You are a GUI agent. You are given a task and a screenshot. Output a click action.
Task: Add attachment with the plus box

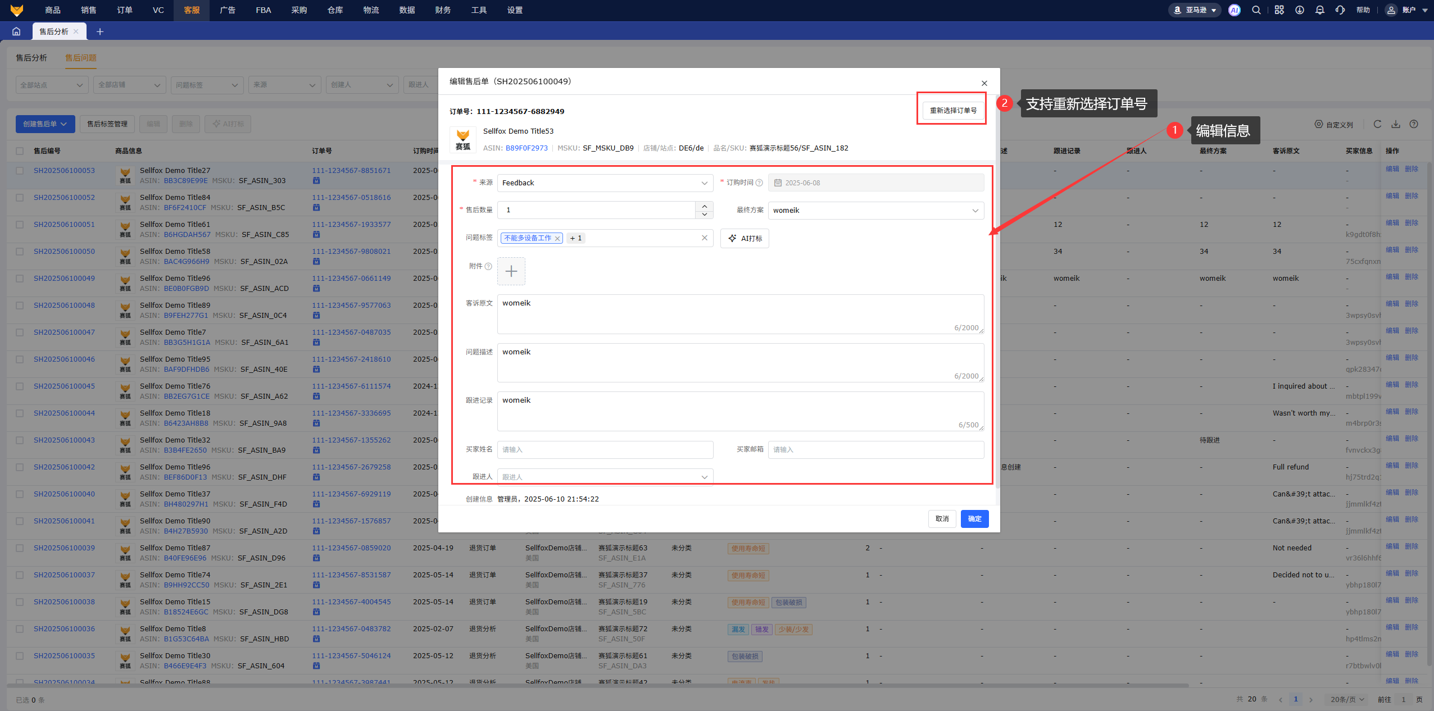coord(511,271)
